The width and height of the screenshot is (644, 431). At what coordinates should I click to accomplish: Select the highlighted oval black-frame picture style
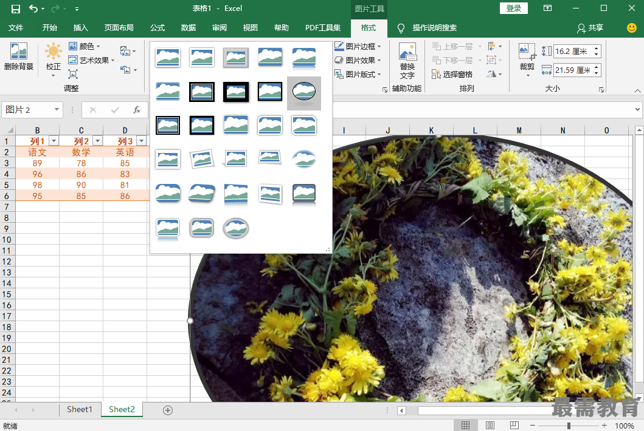point(304,93)
